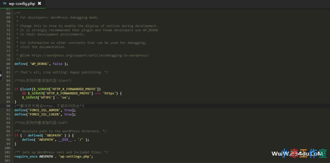The width and height of the screenshot is (330, 163).
Task: Click line number 80 in the gutter
Action: tap(8, 64)
